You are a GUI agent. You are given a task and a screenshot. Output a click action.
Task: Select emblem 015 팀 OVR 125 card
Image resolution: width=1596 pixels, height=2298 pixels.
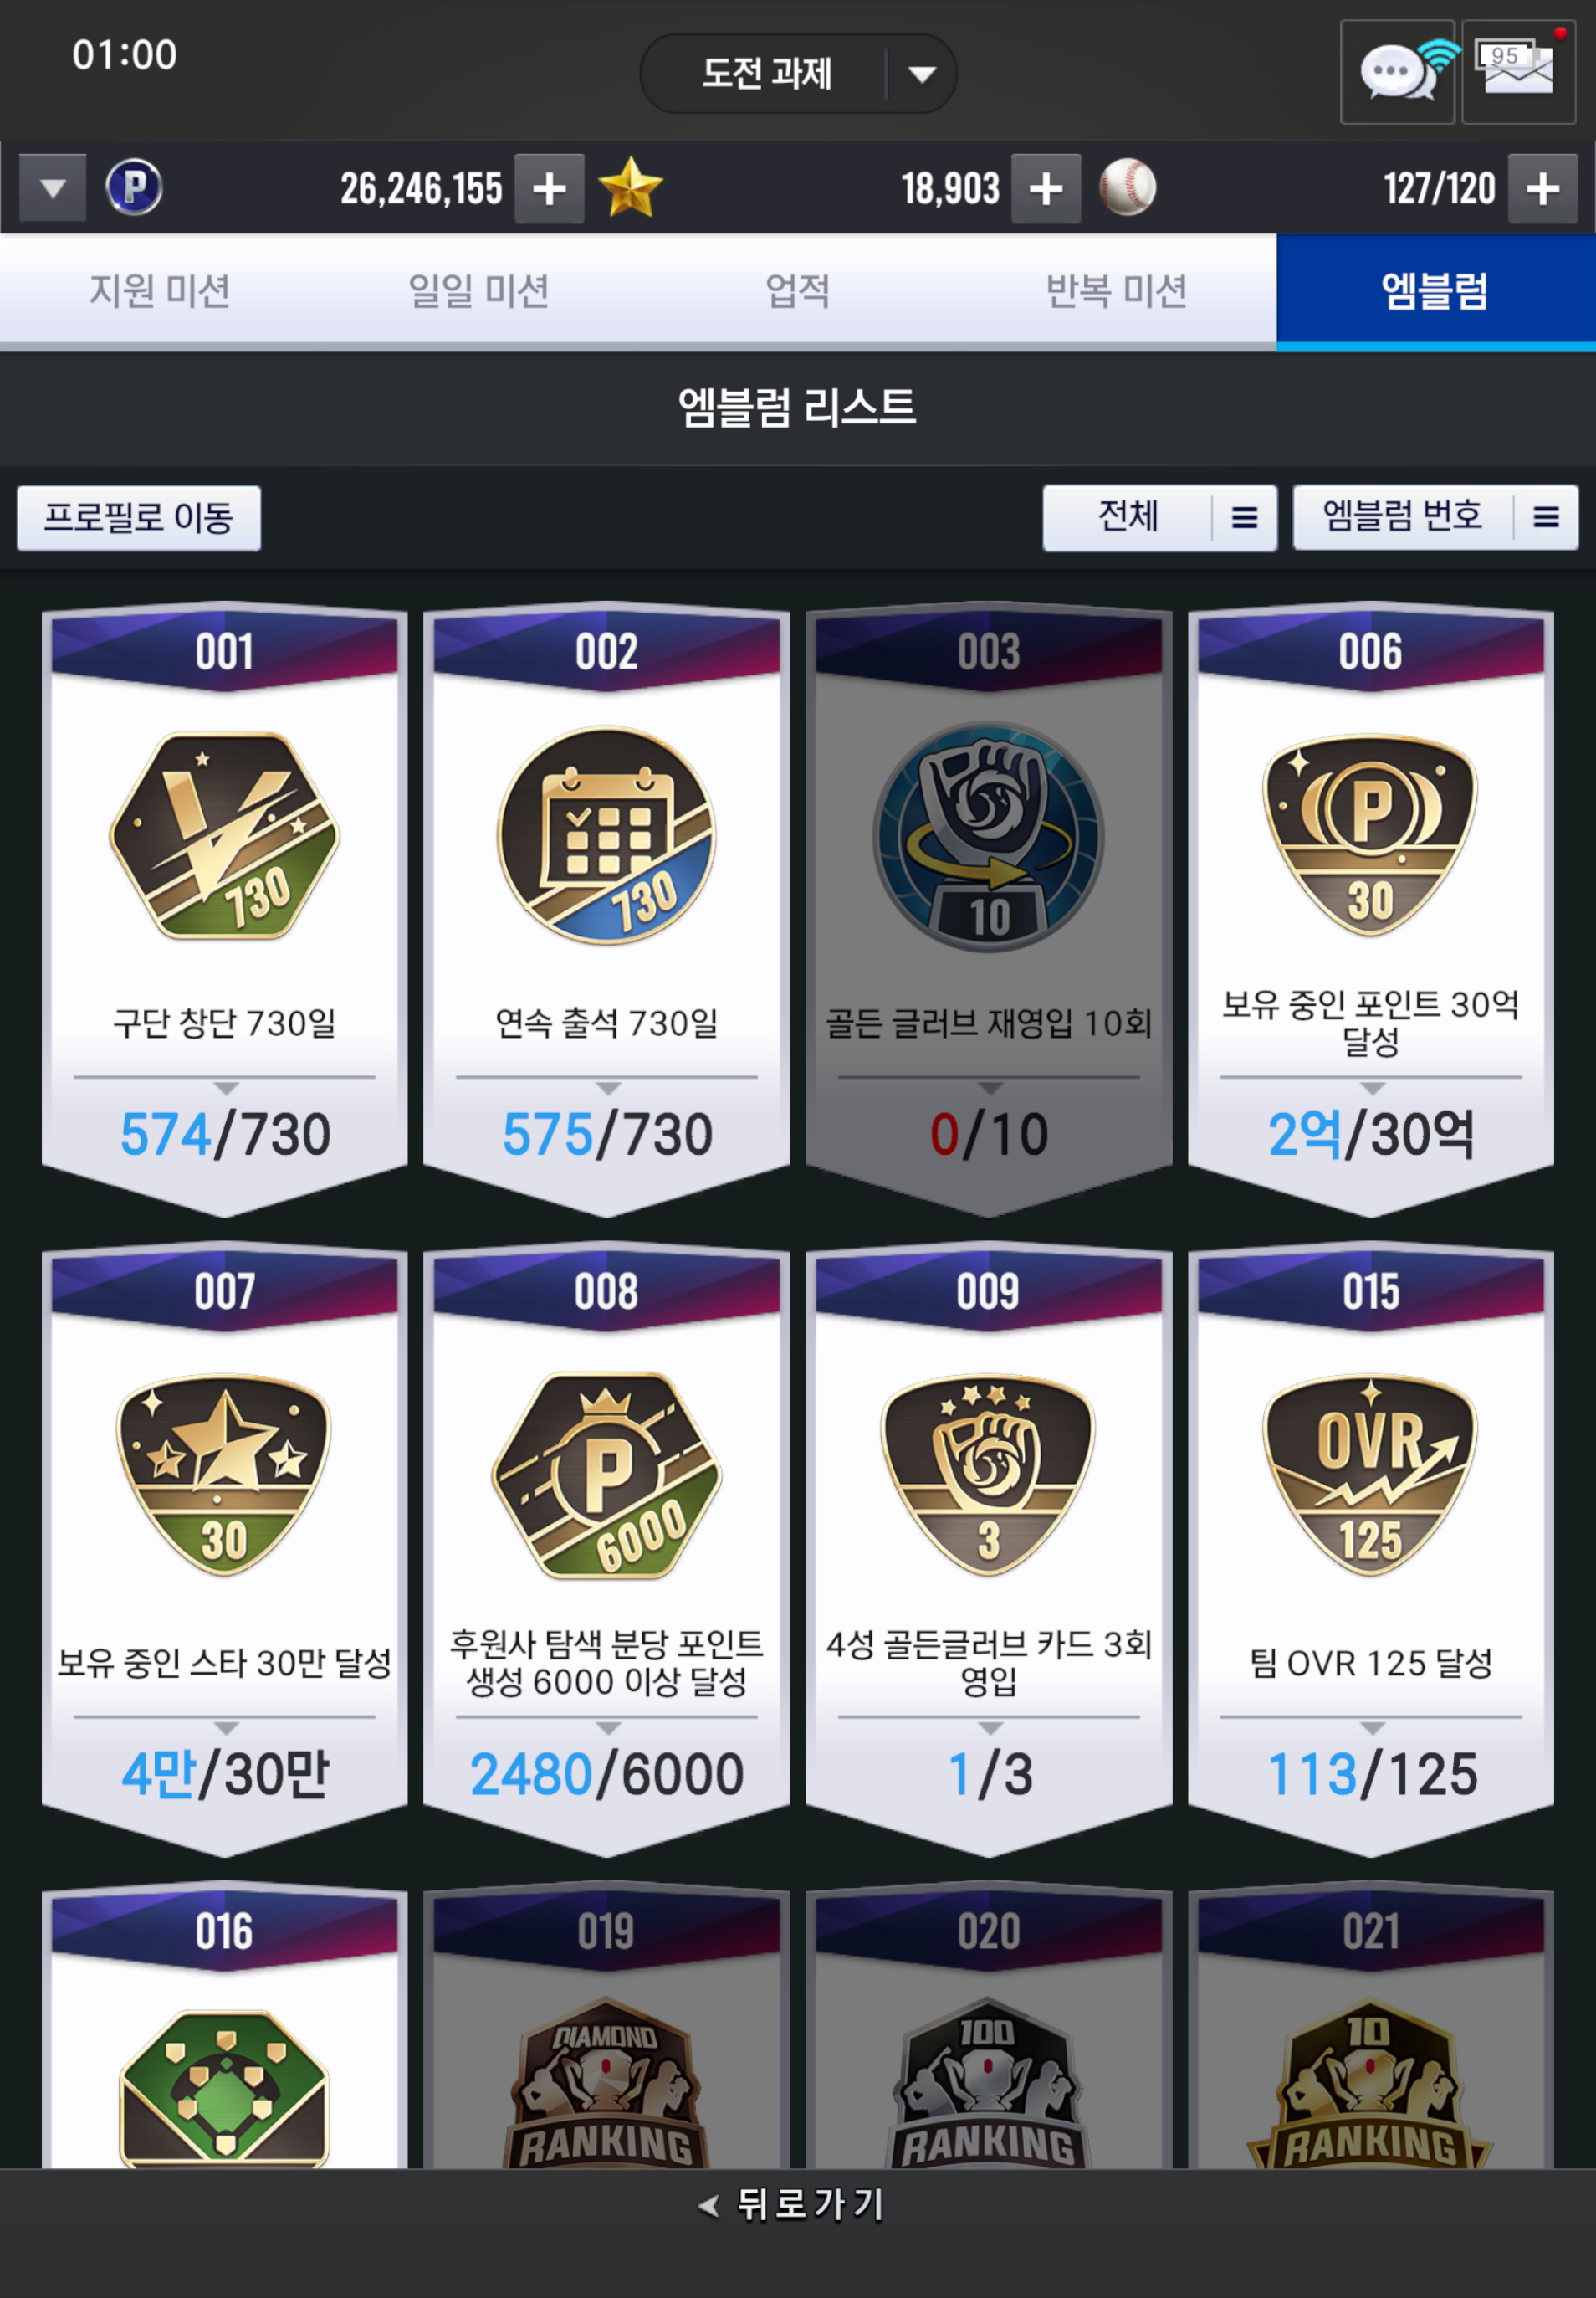point(1371,1549)
